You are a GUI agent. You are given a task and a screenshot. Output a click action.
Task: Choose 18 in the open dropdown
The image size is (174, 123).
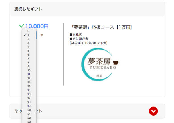click(x=29, y=102)
